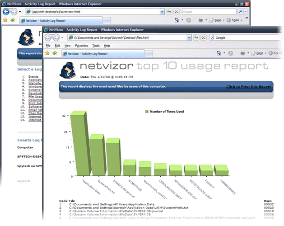Image resolution: width=284 pixels, height=226 pixels.
Task: Select NetVizor tab in rear window
Action: (x=61, y=21)
